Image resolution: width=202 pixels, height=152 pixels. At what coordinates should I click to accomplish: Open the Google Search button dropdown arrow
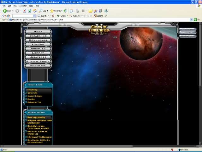(49, 16)
